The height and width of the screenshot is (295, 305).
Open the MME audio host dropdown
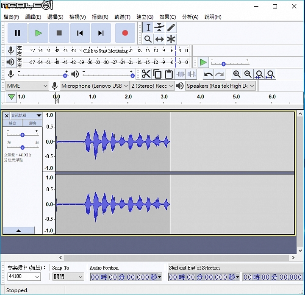[x=27, y=86]
